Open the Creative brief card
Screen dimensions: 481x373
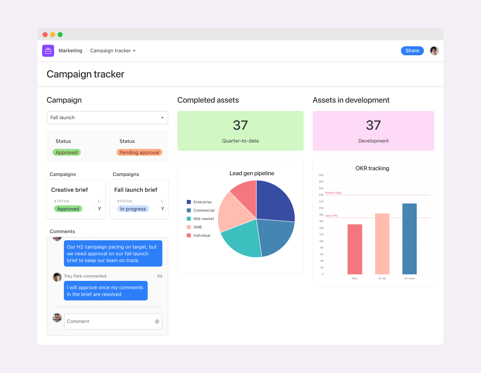point(76,199)
